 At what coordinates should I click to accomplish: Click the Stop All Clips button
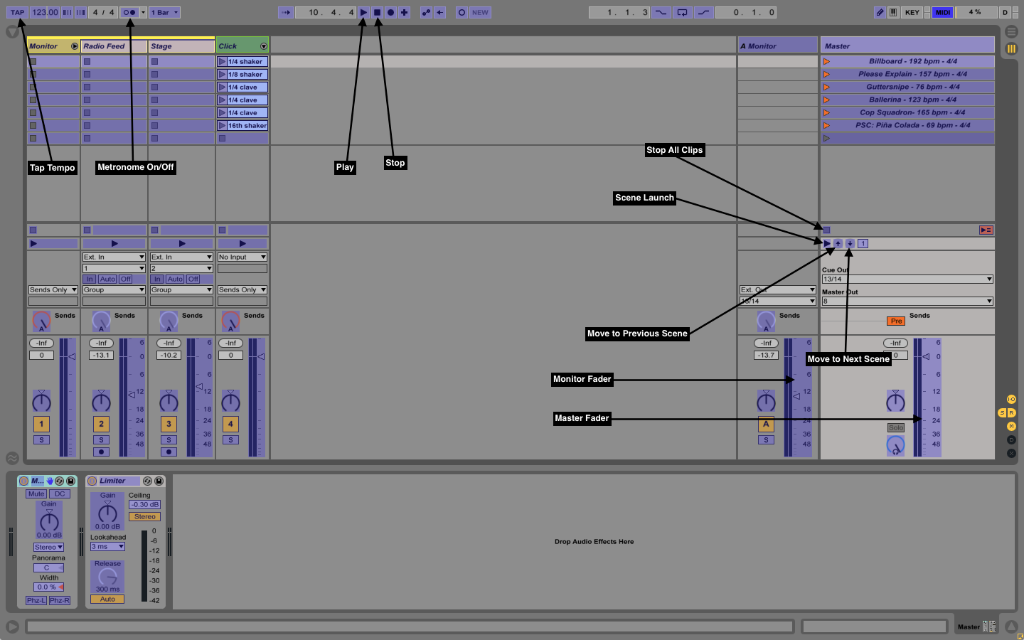(x=826, y=230)
